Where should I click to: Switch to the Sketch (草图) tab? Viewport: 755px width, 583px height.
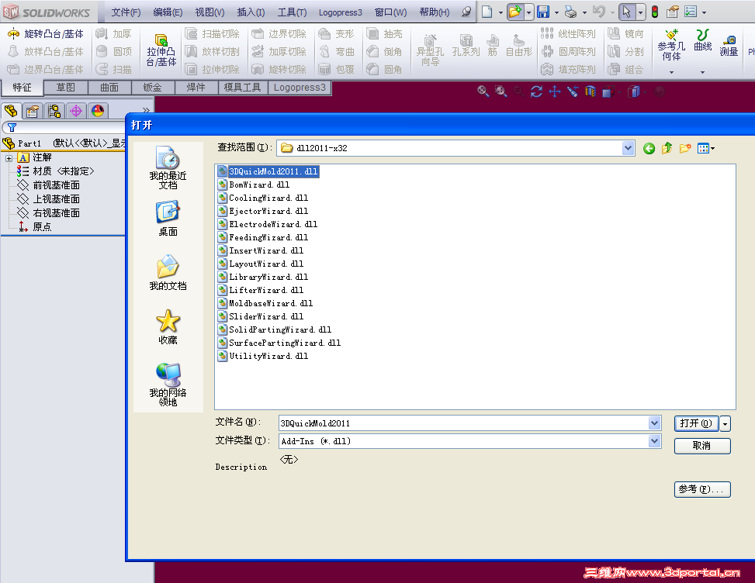65,88
